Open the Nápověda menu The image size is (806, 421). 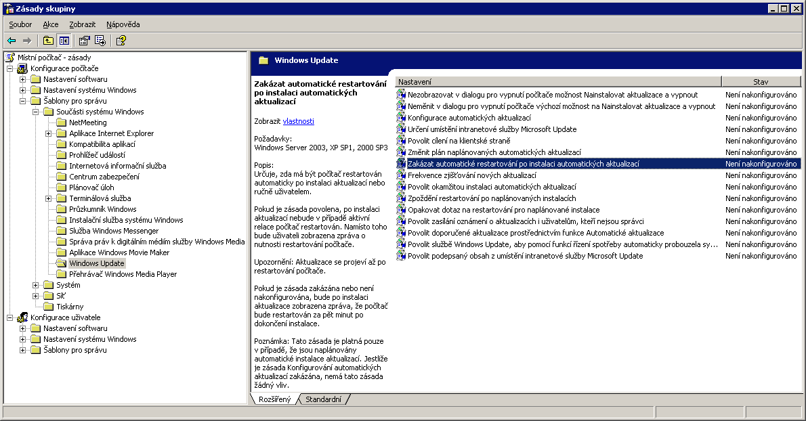[x=123, y=24]
